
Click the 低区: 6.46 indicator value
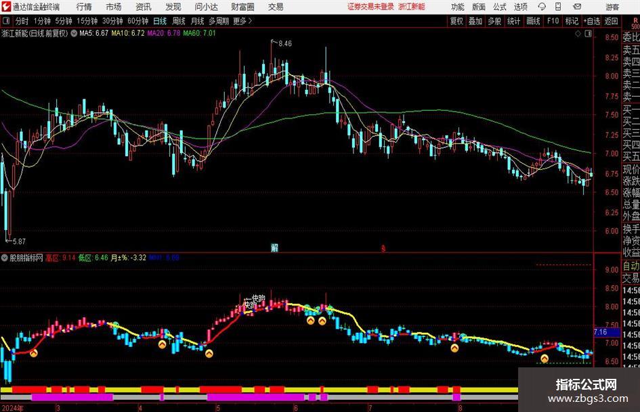click(93, 258)
